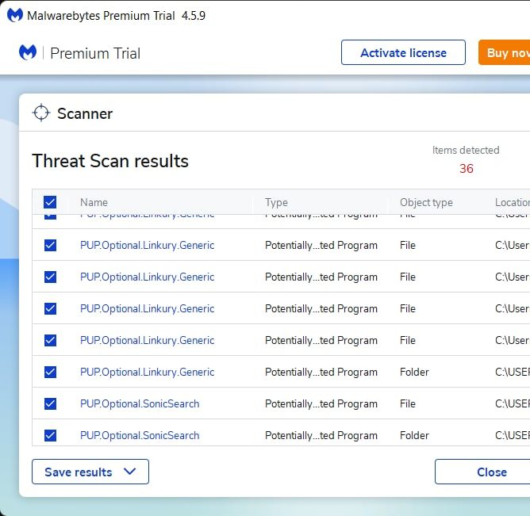Click the Scanner title text

pos(85,113)
